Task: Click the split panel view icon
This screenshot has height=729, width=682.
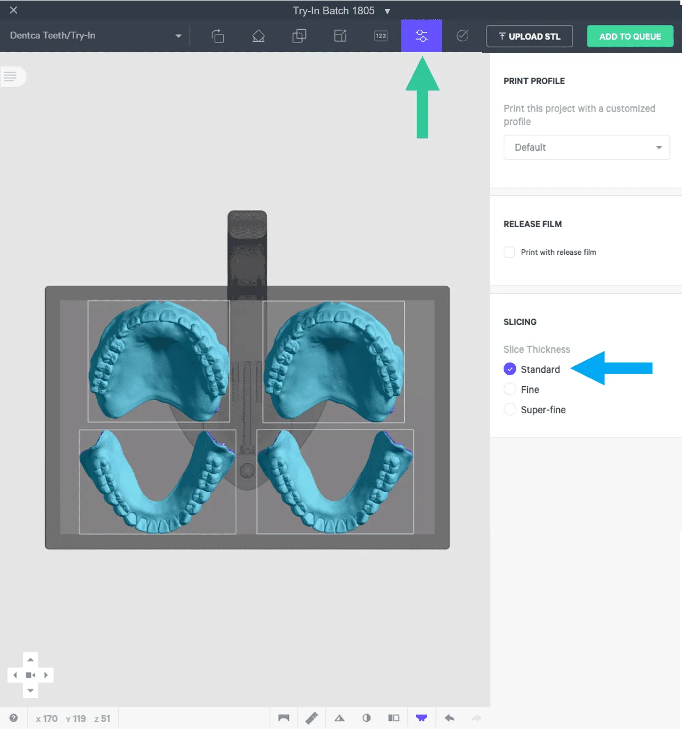Action: coord(394,718)
